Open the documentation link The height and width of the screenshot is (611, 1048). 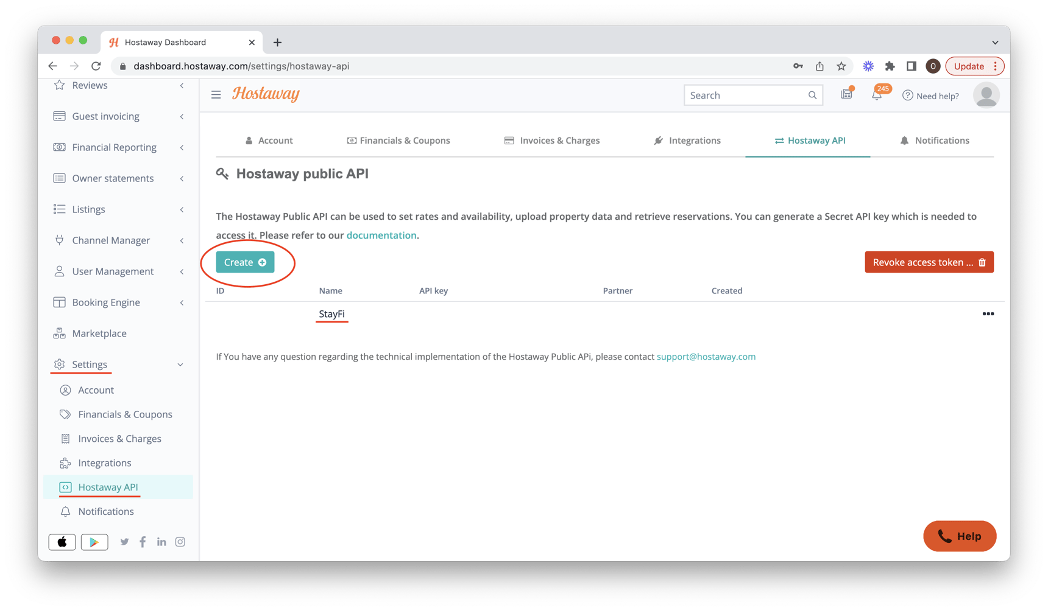tap(381, 235)
